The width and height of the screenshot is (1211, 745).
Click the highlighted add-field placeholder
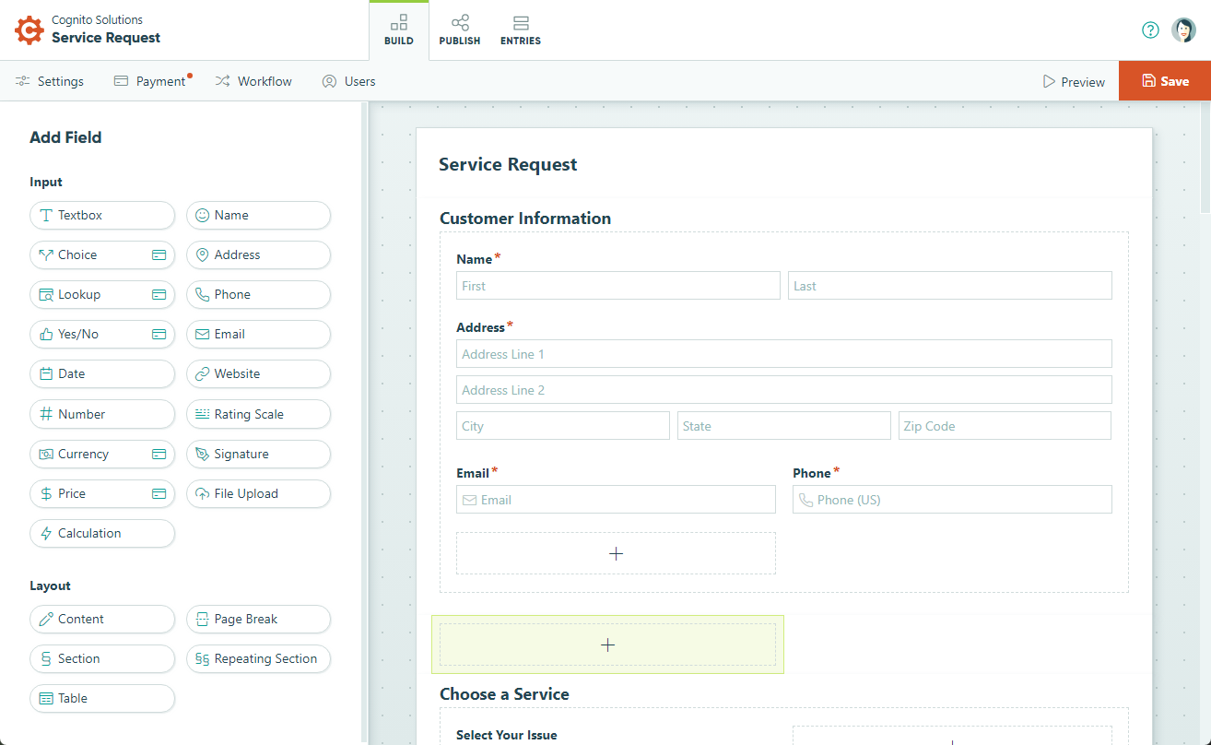(607, 644)
